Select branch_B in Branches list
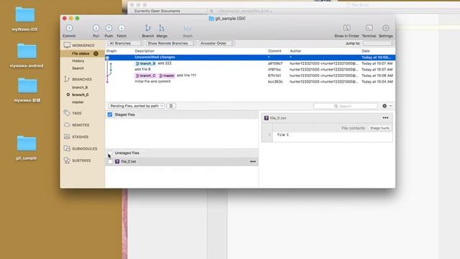Viewport: 460px width, 259px height. [x=80, y=87]
